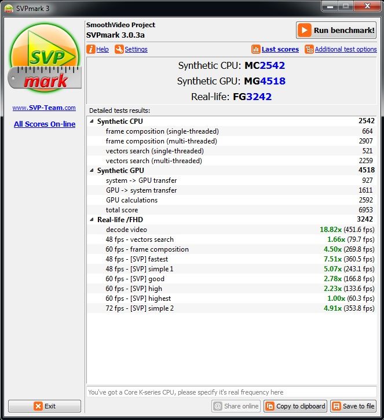The image size is (384, 420).
Task: Click the SVPmark 3.0.3a version text
Action: [115, 35]
